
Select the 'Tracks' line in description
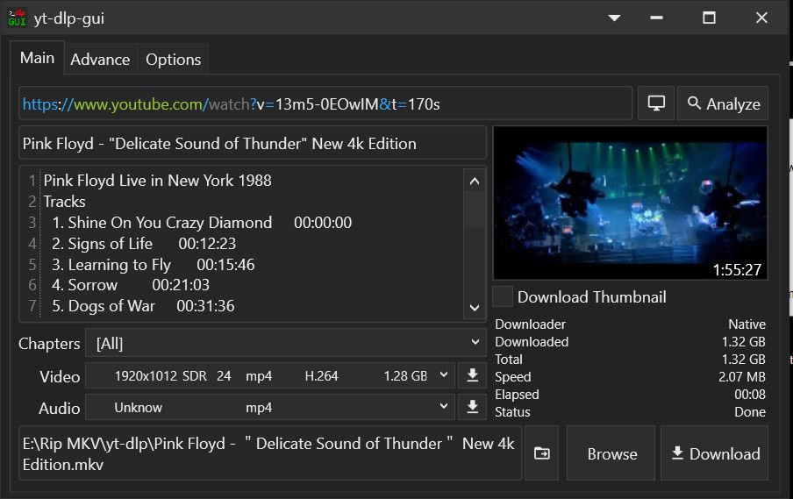(64, 202)
